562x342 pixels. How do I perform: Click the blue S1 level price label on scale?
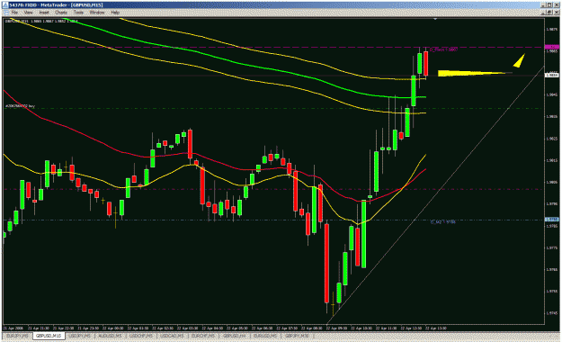point(551,220)
